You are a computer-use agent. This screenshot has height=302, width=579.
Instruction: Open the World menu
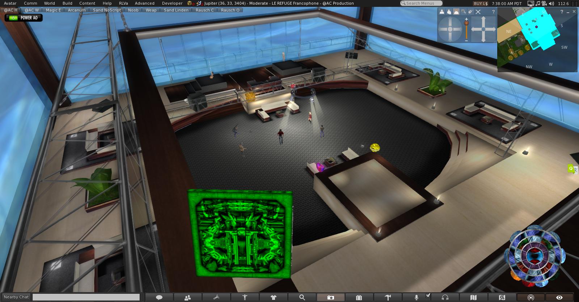point(50,3)
